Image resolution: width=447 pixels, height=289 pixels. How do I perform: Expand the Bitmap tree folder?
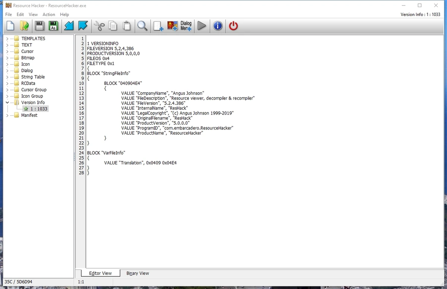tap(7, 58)
